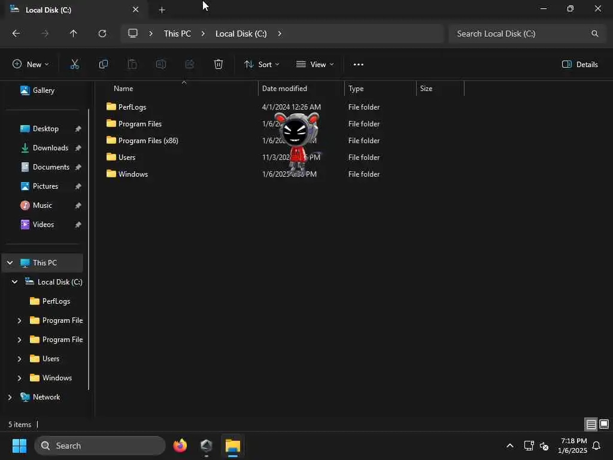Paste clipboard toolbar icon
613x460 pixels.
tap(132, 65)
